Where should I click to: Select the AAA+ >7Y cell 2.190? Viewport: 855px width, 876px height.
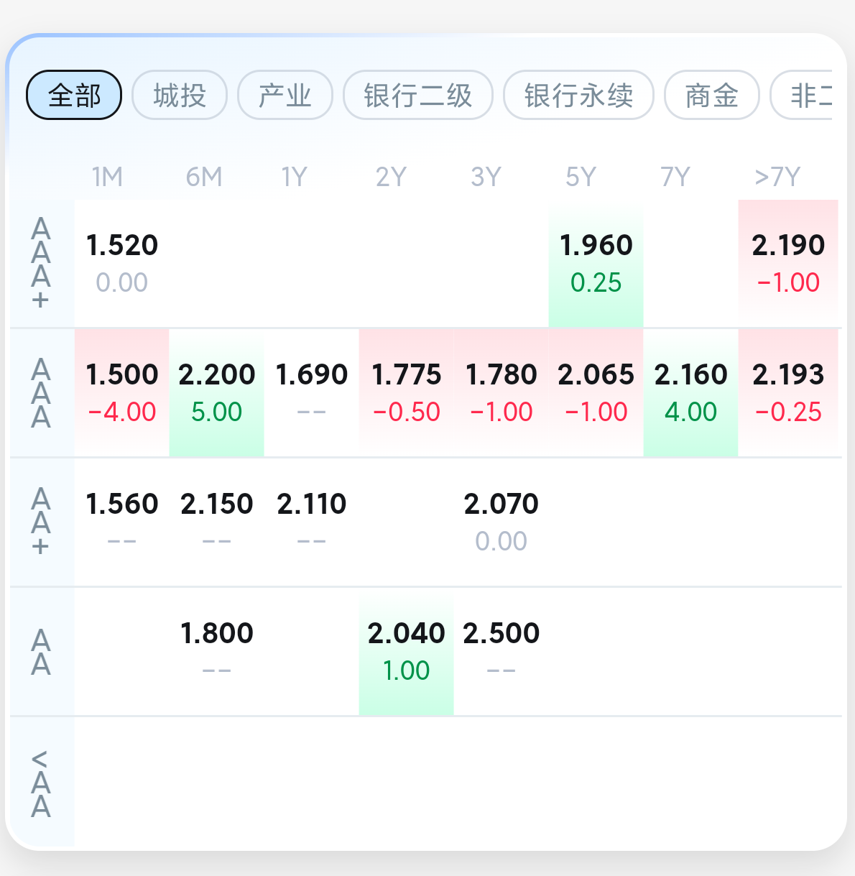[788, 263]
